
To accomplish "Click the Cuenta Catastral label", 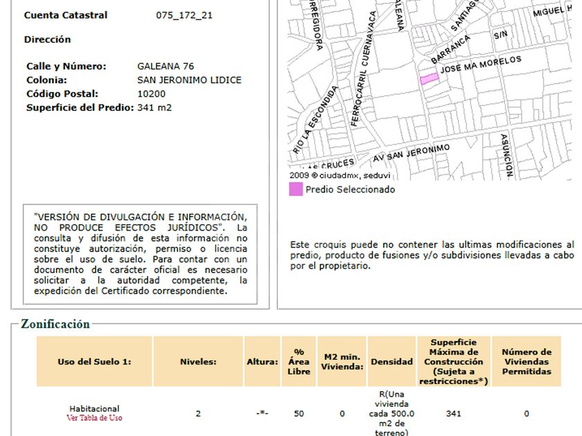I will pos(66,15).
